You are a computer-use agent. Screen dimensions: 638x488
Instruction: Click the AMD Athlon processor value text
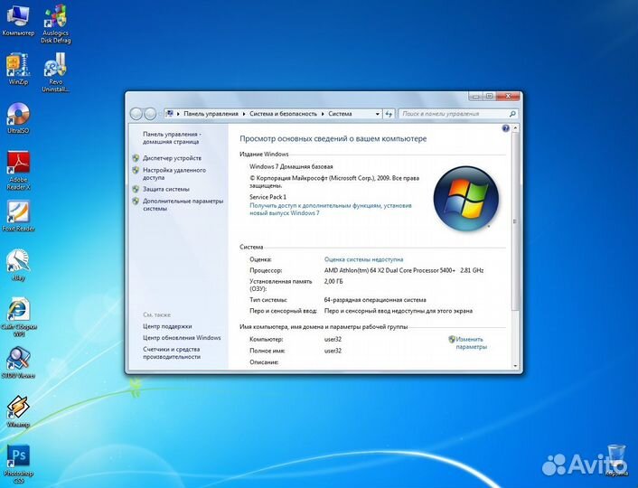404,270
